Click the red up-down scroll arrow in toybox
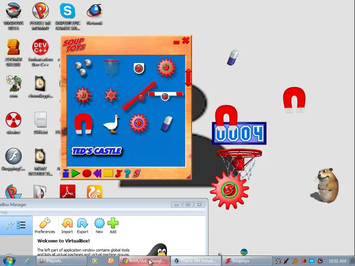Image resolution: width=355 pixels, height=266 pixels. coord(188,78)
